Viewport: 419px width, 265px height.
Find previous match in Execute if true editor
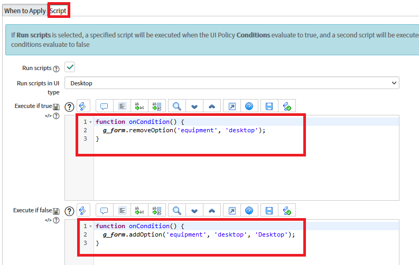pyautogui.click(x=212, y=106)
